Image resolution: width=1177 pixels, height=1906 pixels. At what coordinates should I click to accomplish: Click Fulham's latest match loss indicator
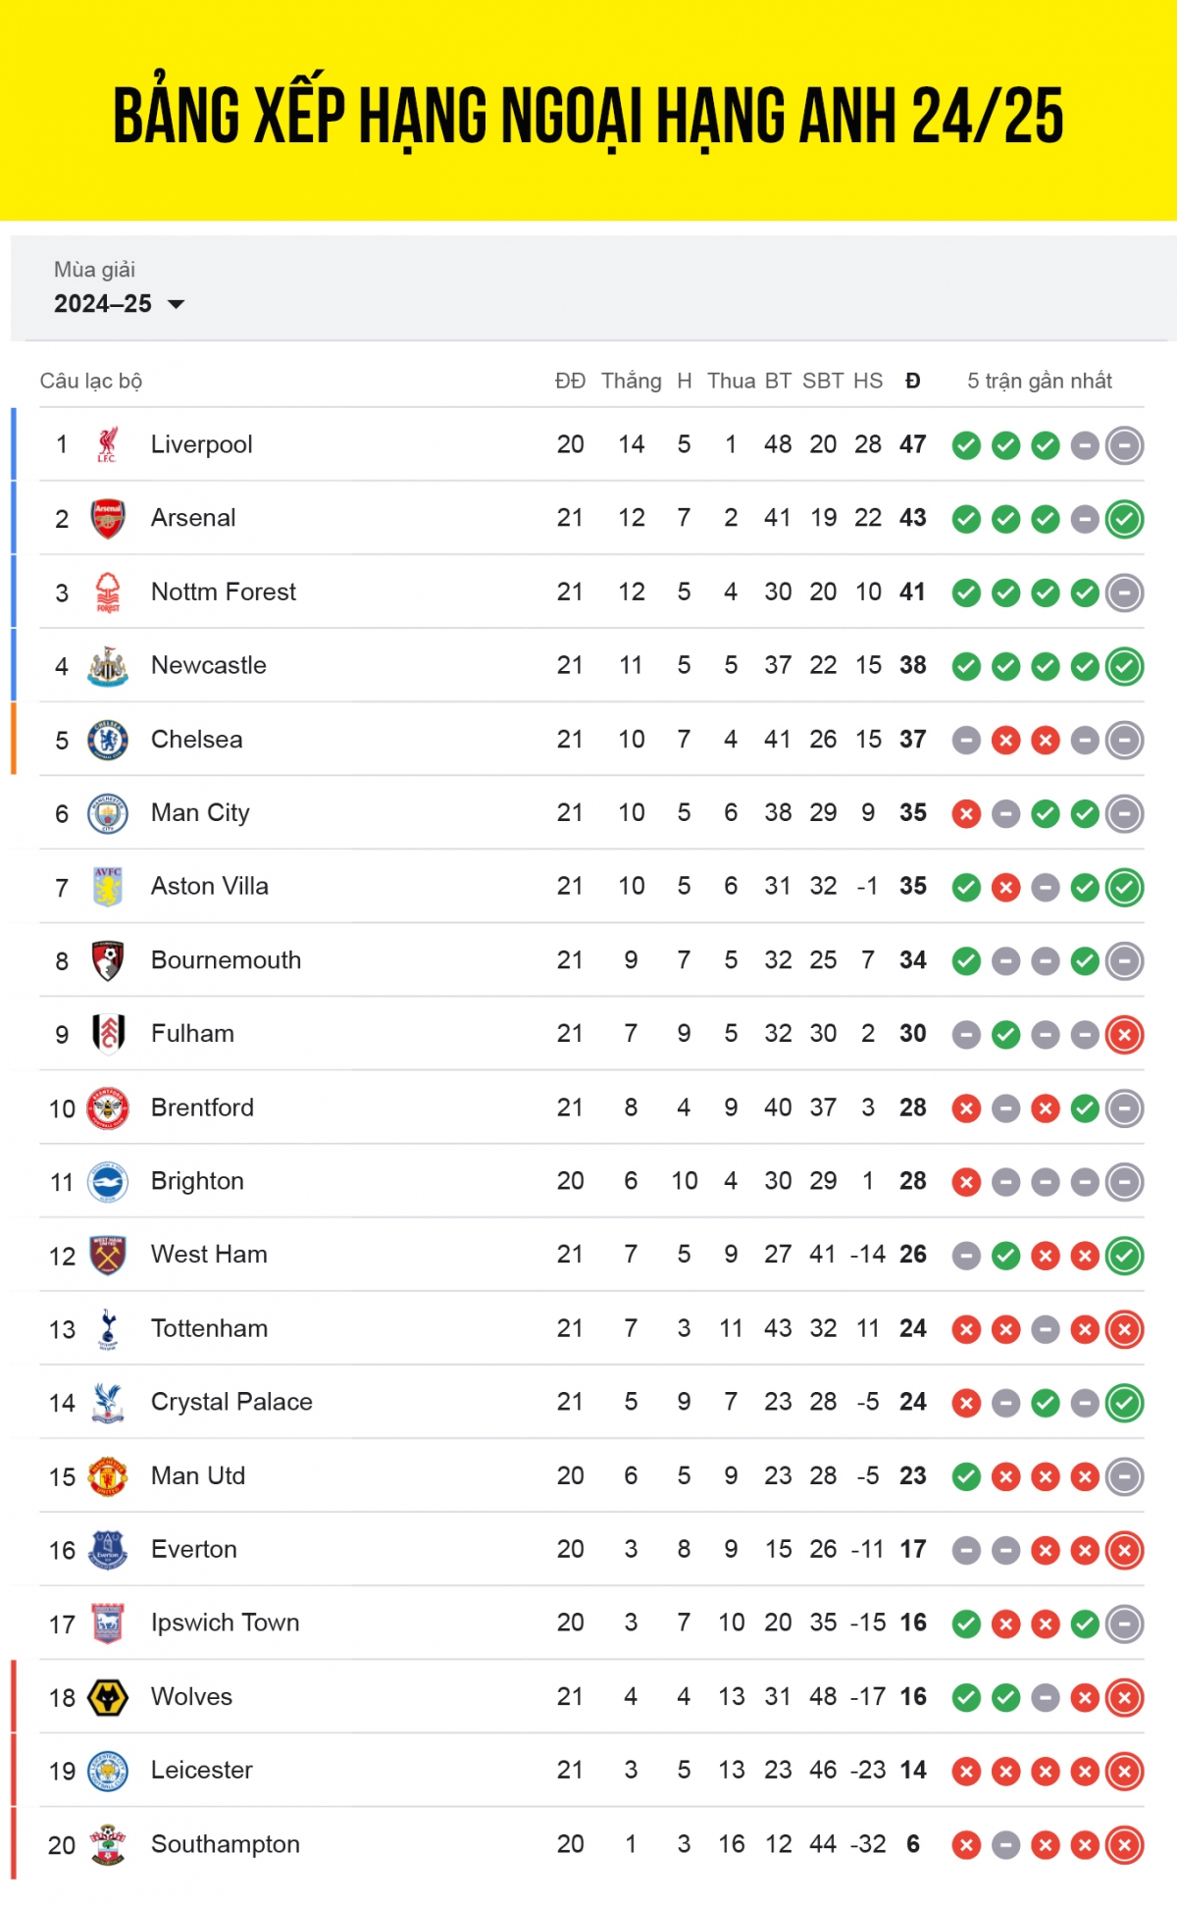pyautogui.click(x=1124, y=1034)
